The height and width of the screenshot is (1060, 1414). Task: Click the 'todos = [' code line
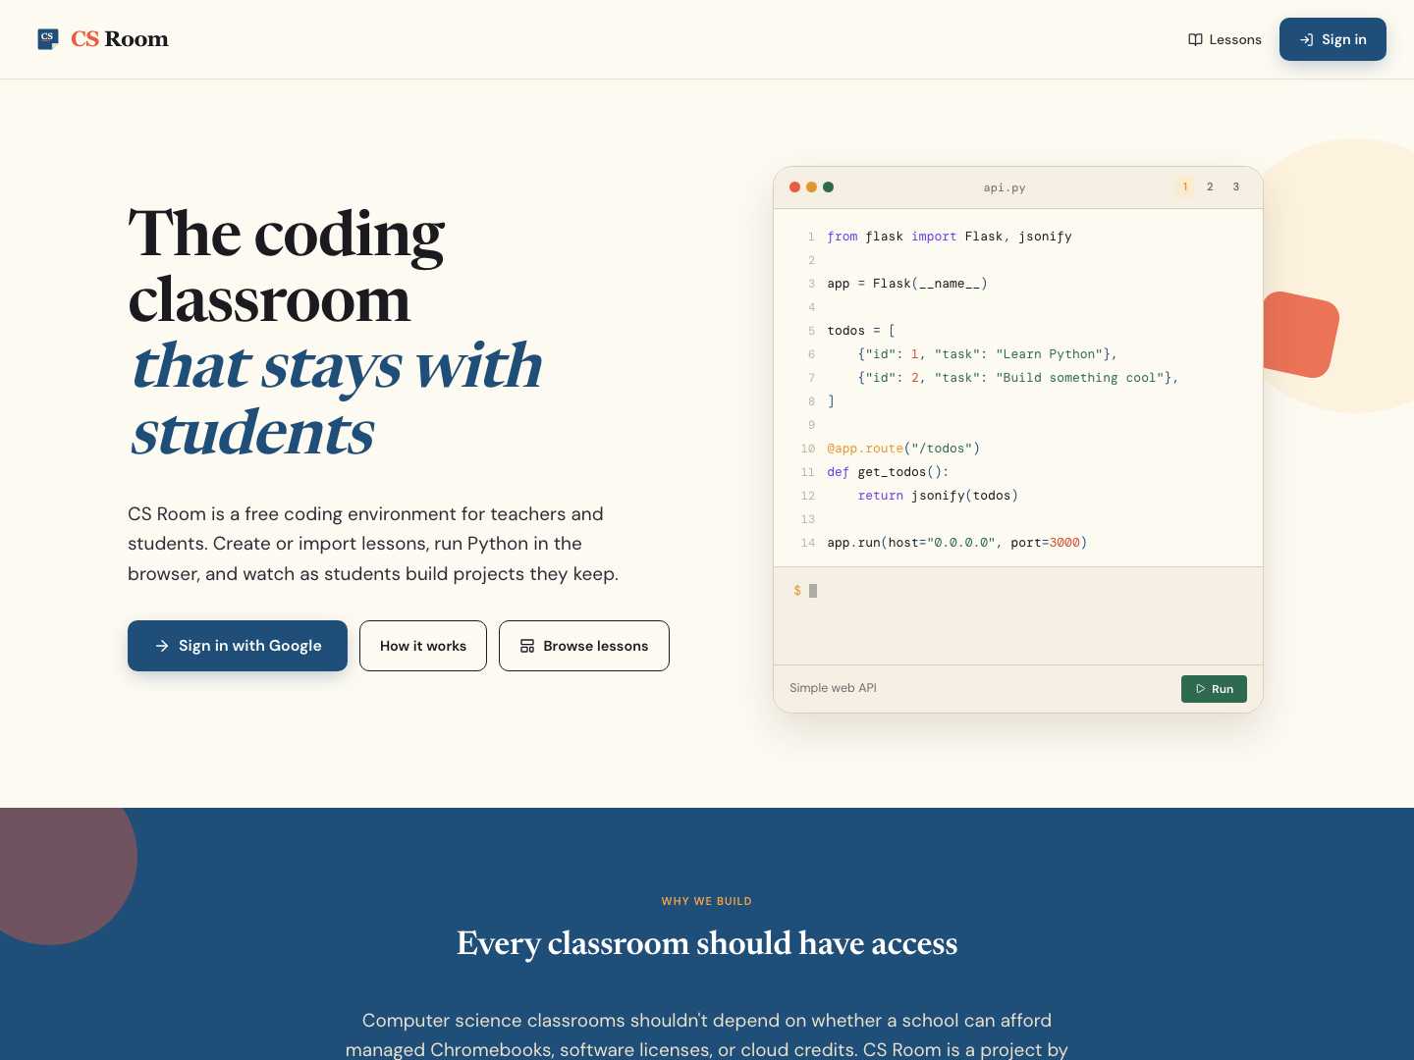[x=861, y=331]
